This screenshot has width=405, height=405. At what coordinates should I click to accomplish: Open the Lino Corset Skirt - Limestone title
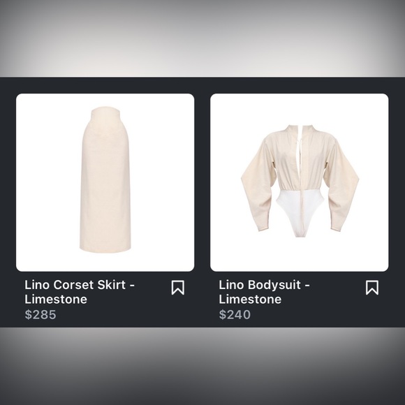click(x=80, y=292)
